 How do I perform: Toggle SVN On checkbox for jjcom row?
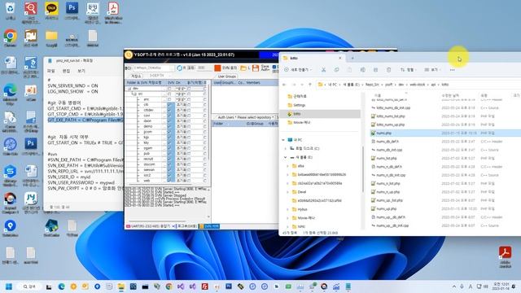pos(169,132)
